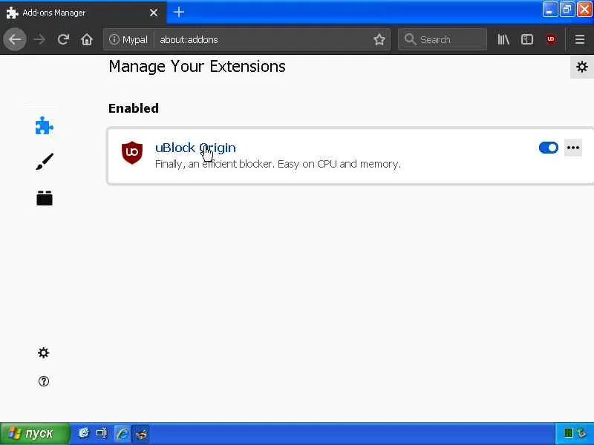The width and height of the screenshot is (594, 445).
Task: Click the green system tray icon
Action: (568, 433)
